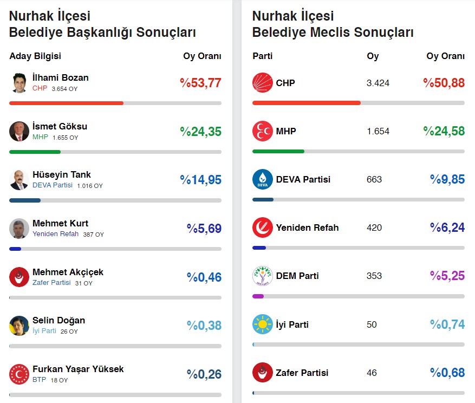This screenshot has width=475, height=403.
Task: Click the Yeniden Refah party logo
Action: (x=263, y=227)
